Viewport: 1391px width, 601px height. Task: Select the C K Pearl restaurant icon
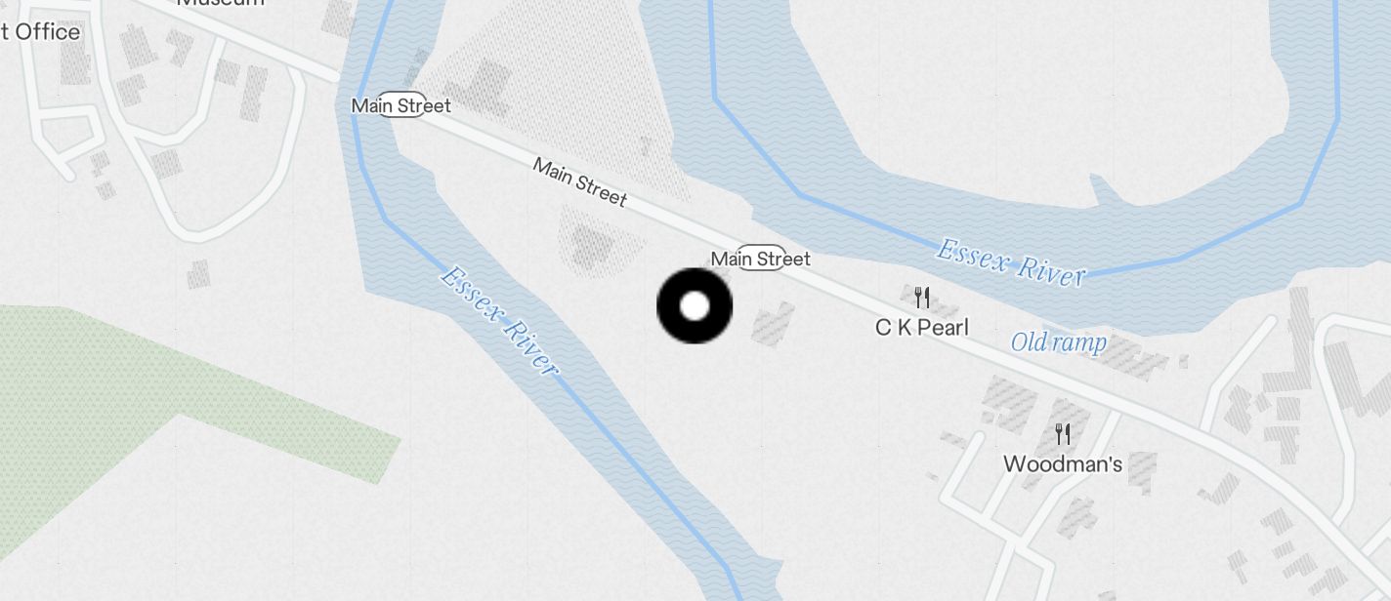tap(921, 297)
